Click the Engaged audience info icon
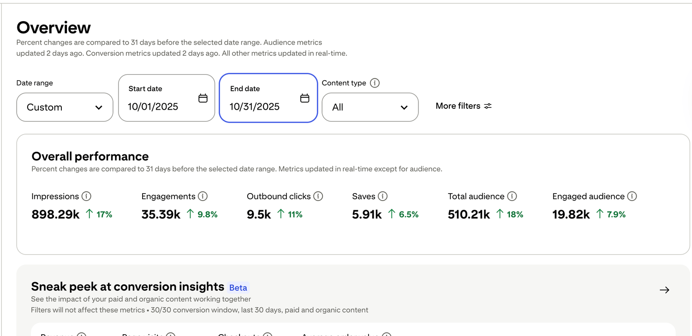Viewport: 692px width, 336px height. [632, 196]
